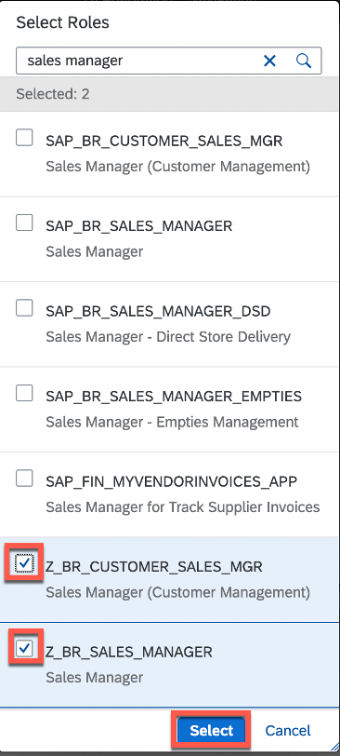Click the SAP_BR_SALES_MANAGER_DSD role name
Viewport: 340px width, 756px height.
click(158, 312)
